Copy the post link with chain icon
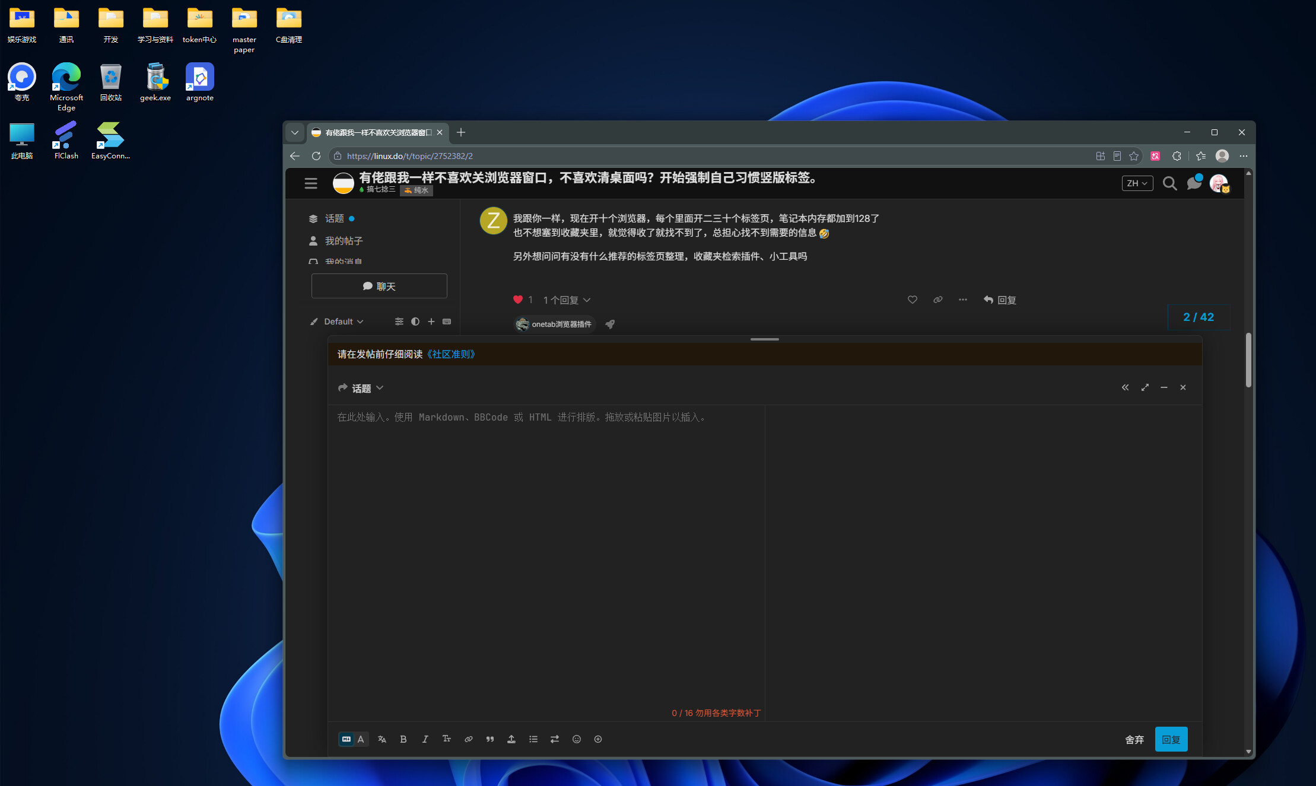Screen dimensions: 1316x786 point(938,300)
